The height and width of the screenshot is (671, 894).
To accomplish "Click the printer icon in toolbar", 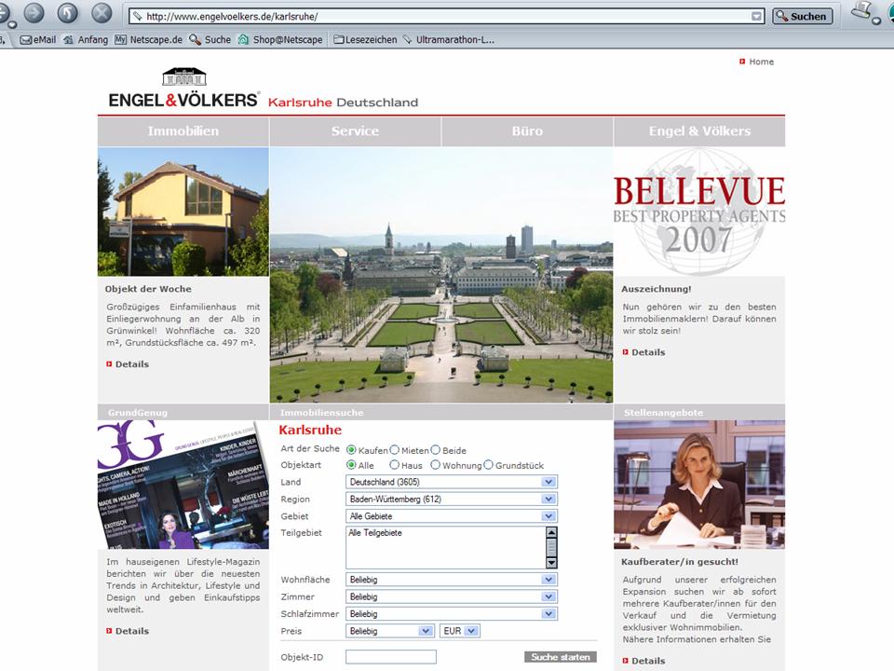I will click(861, 13).
